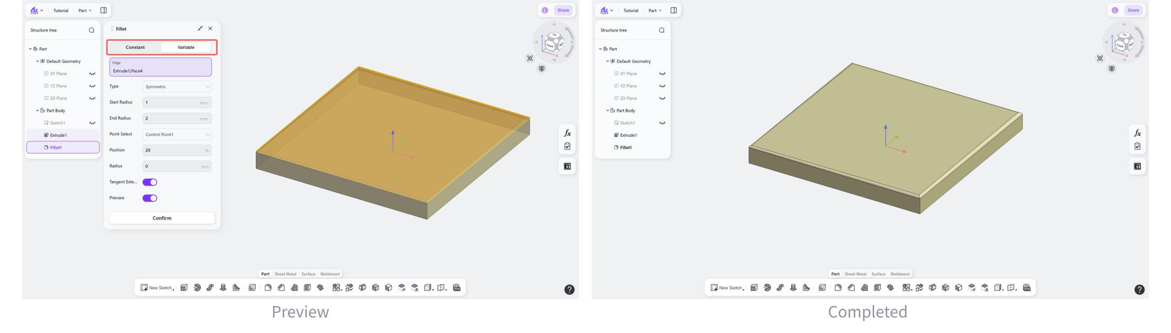Click the Extrude tool in the Preview toolbar
1171x333 pixels.
point(184,288)
